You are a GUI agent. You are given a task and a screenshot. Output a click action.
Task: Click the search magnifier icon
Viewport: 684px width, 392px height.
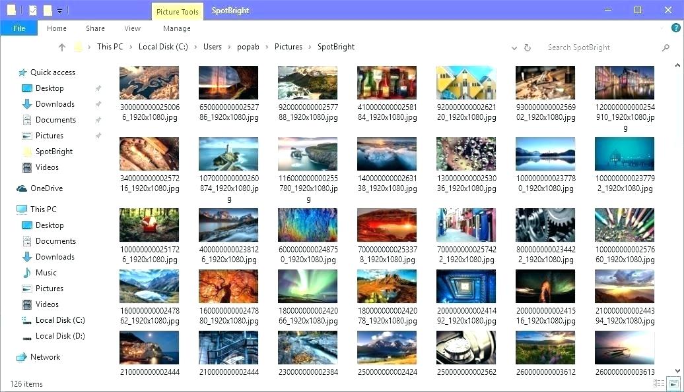[x=666, y=47]
